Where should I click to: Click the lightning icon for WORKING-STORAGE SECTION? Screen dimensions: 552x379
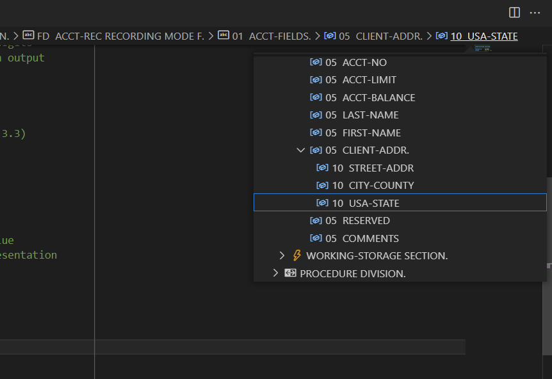296,255
